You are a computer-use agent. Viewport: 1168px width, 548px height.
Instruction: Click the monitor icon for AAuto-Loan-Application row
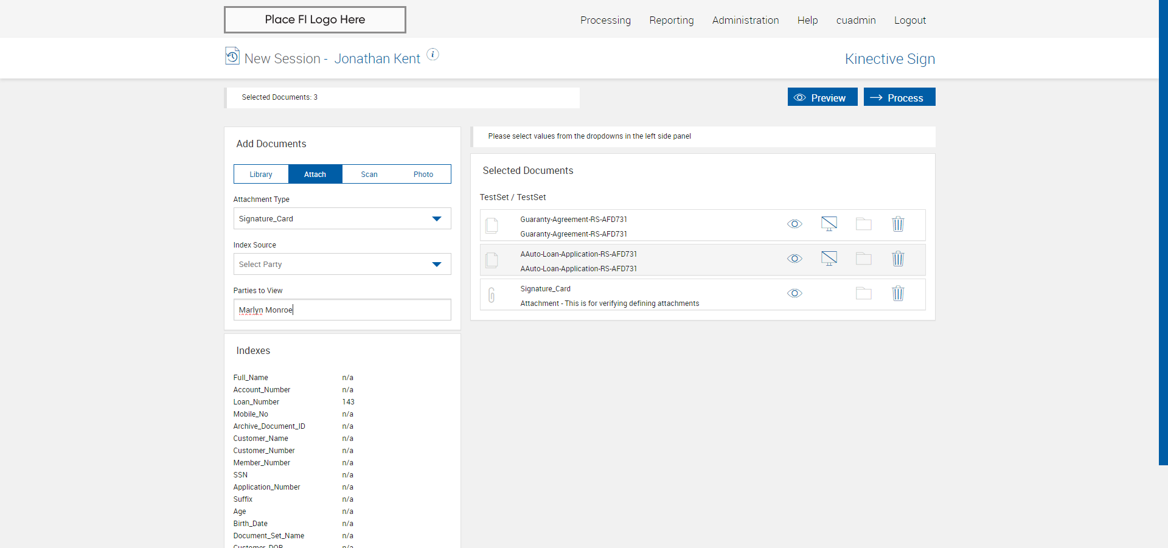829,258
